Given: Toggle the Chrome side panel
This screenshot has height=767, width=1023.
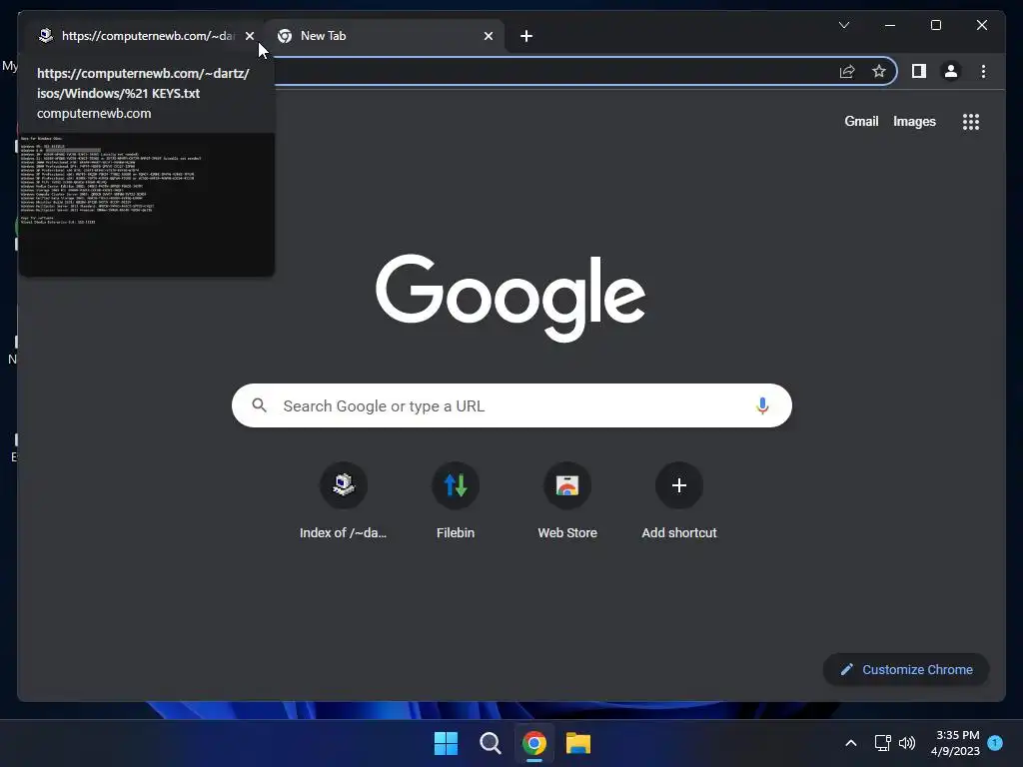Looking at the screenshot, I should coord(919,71).
